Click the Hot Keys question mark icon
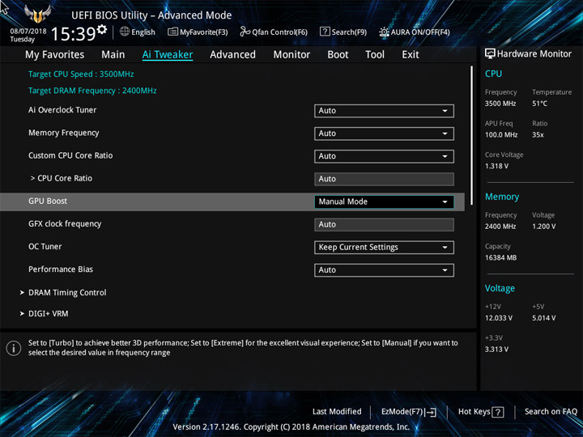583x437 pixels. (x=497, y=412)
